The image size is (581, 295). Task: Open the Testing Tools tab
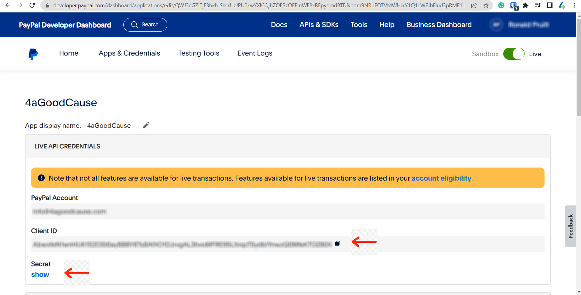[x=199, y=53]
